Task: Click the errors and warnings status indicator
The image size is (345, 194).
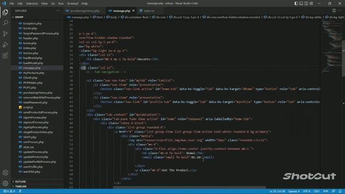Action: tap(9, 191)
